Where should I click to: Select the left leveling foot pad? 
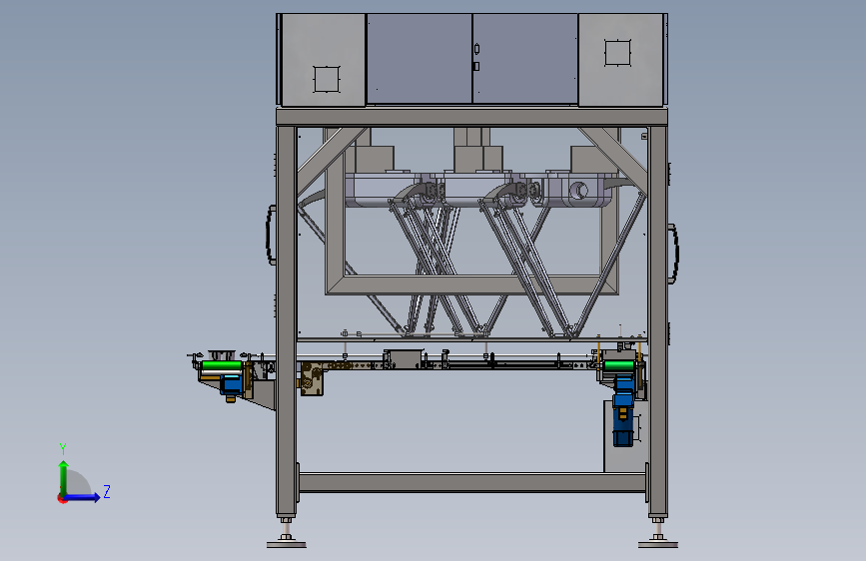pyautogui.click(x=286, y=544)
